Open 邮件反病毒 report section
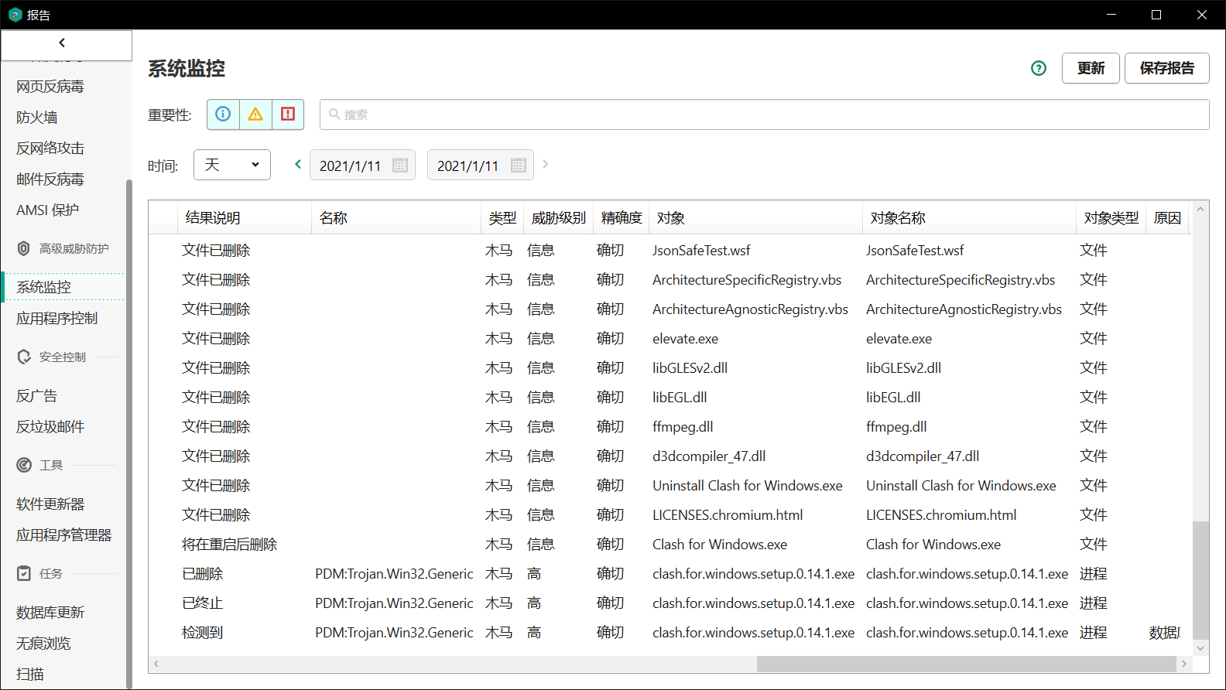This screenshot has height=690, width=1226. 50,179
